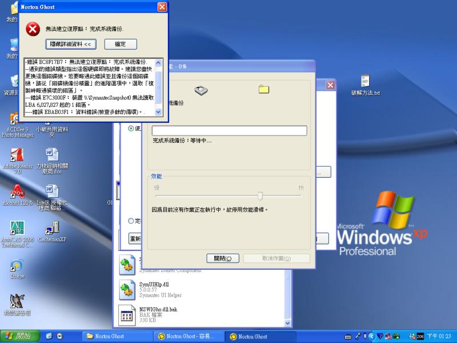Screen dimensions: 457x343
Task: Click the blue inverted triangle tray icon
Action: (380, 336)
